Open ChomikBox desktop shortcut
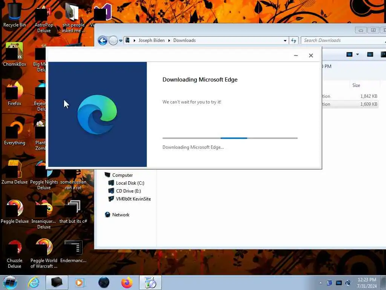 coord(15,54)
